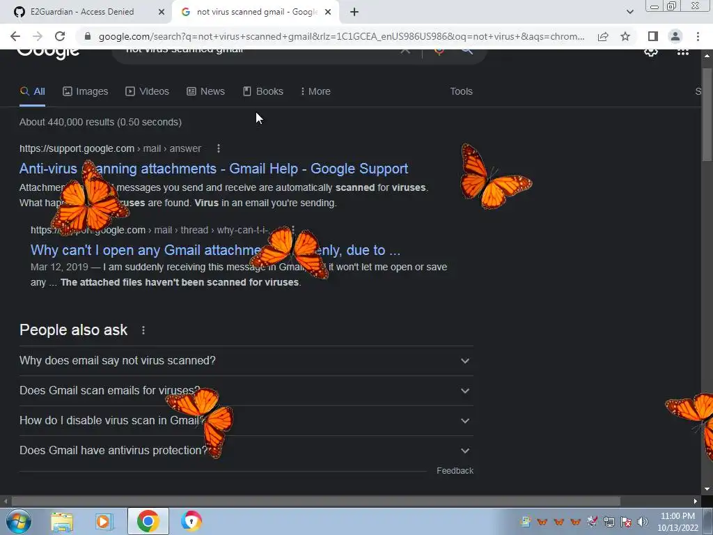
Task: Reload the current Google search page
Action: [x=60, y=36]
